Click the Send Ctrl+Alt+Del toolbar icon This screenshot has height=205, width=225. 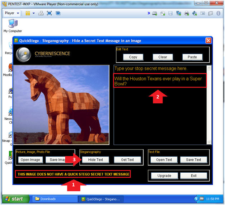point(41,13)
